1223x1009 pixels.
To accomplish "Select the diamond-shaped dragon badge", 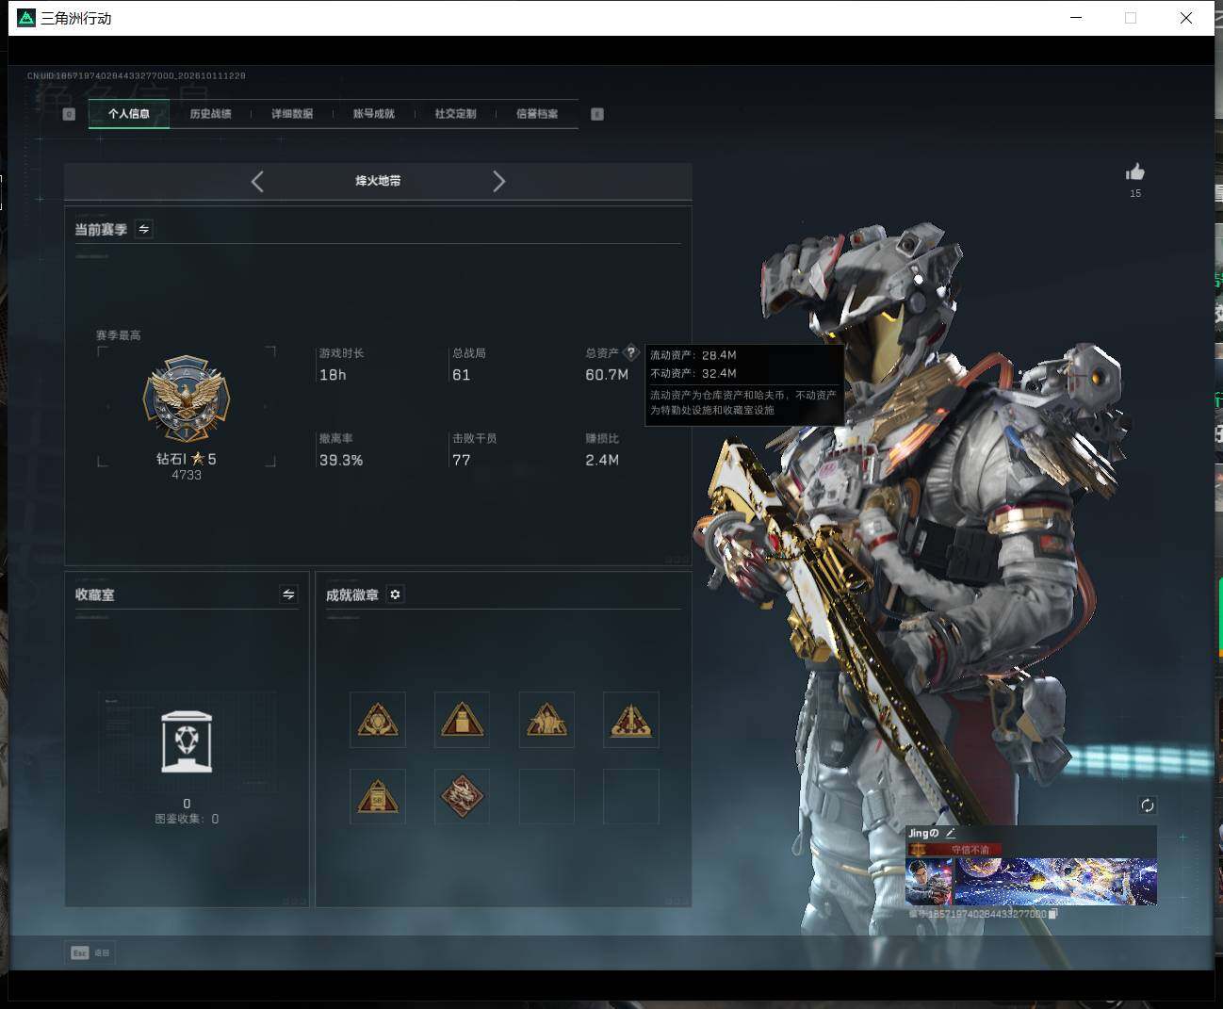I will click(x=462, y=797).
